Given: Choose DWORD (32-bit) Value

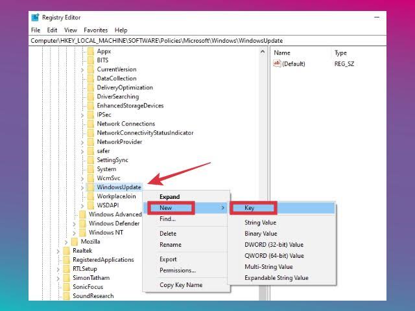Looking at the screenshot, I should click(282, 245).
